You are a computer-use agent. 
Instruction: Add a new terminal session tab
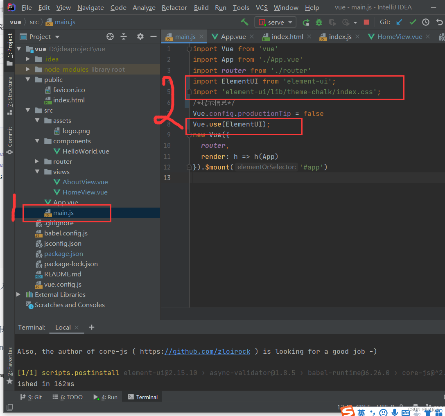[x=91, y=327]
